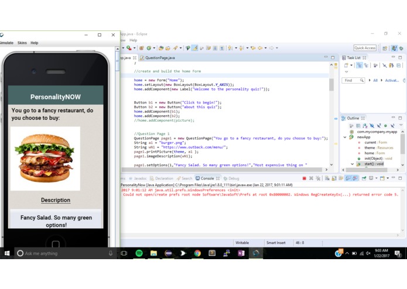The width and height of the screenshot is (407, 289).
Task: Open Spotify from the Windows taskbar
Action: point(139,253)
